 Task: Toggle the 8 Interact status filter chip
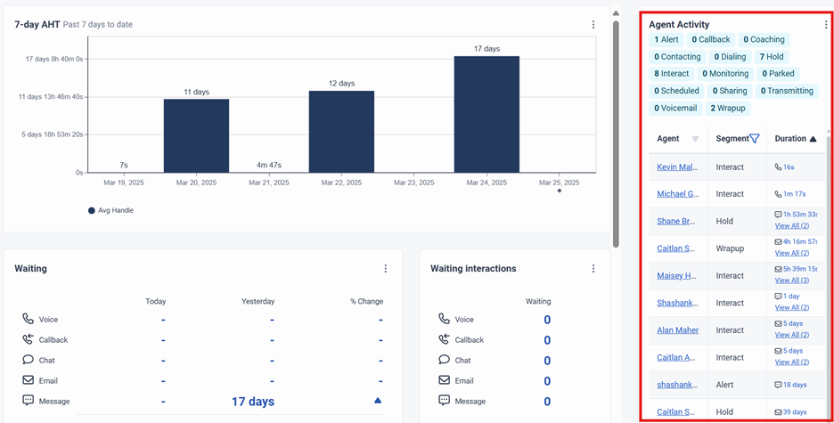tap(671, 74)
